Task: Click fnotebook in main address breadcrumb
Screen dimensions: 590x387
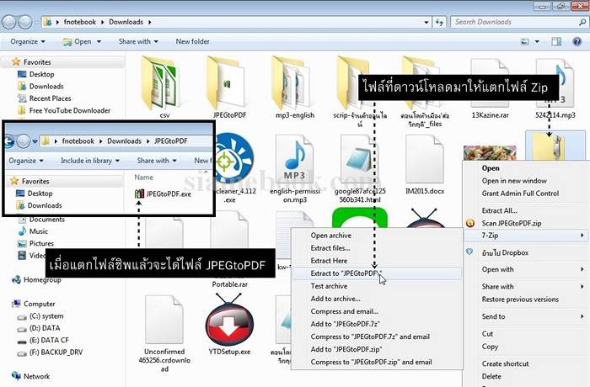Action: pos(80,22)
